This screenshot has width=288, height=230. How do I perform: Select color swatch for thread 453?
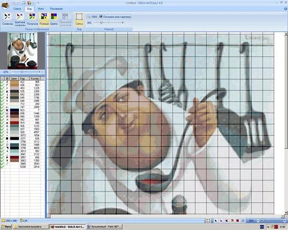(x=14, y=88)
